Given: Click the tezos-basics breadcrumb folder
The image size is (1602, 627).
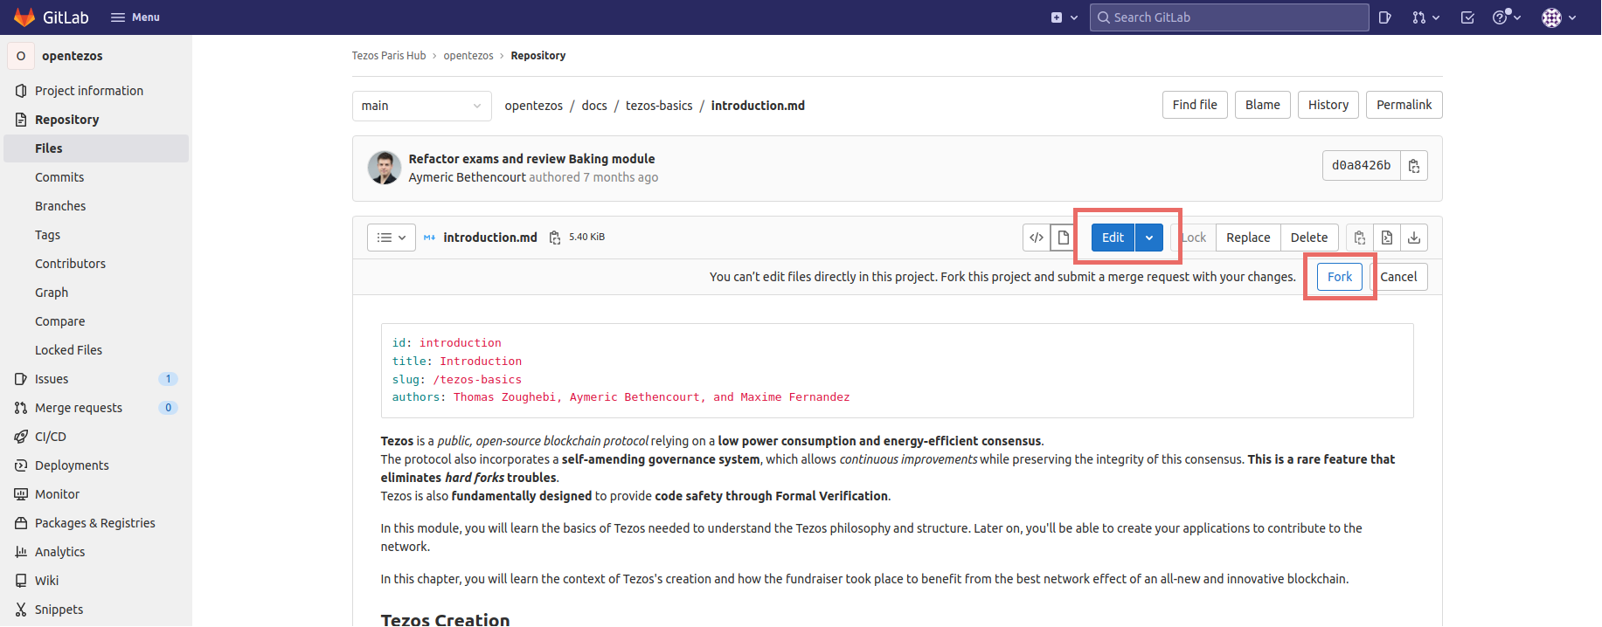Looking at the screenshot, I should (x=659, y=106).
